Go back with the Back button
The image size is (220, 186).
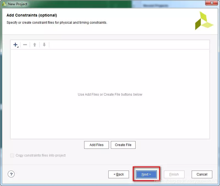tap(119, 174)
